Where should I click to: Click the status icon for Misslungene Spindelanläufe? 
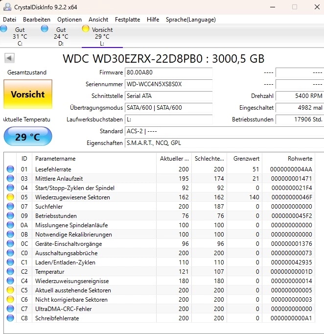coord(10,225)
